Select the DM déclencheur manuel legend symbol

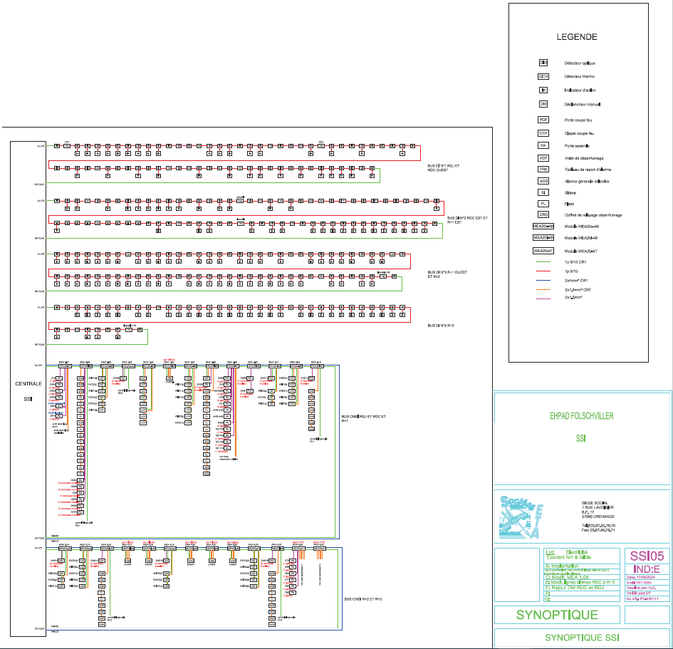pyautogui.click(x=543, y=104)
